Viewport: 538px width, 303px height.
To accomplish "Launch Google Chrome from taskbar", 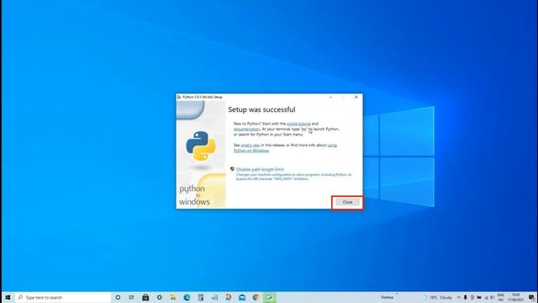I will [x=256, y=297].
